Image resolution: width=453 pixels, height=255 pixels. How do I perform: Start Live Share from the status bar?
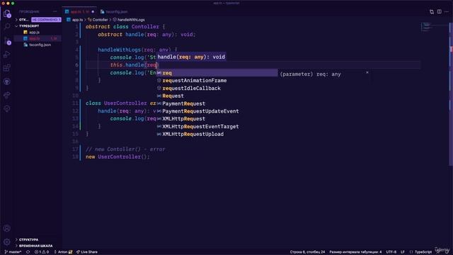[x=87, y=252]
